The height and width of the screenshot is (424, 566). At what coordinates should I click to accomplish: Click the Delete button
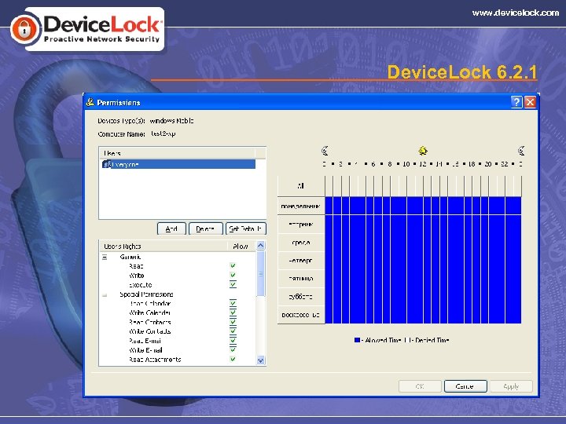tap(205, 228)
